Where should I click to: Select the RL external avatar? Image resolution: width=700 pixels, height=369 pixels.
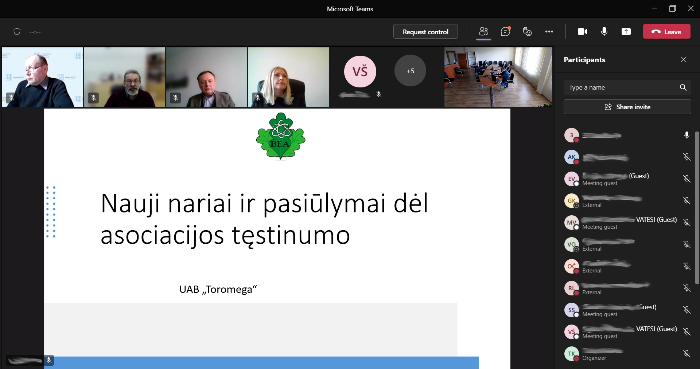pyautogui.click(x=571, y=288)
